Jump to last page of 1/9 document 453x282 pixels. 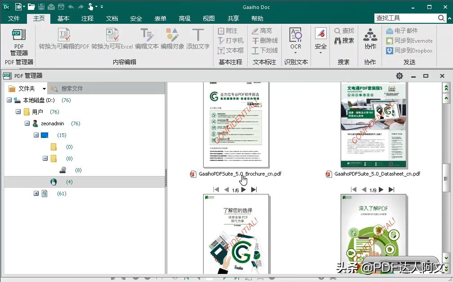[391, 189]
